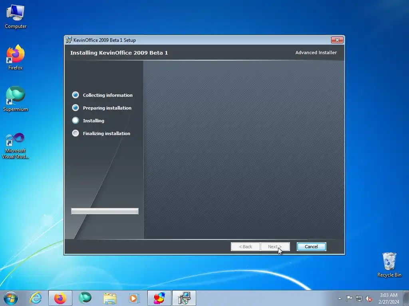Click the setup title bar installer icon
Screen dimensions: 409x306
pyautogui.click(x=69, y=40)
